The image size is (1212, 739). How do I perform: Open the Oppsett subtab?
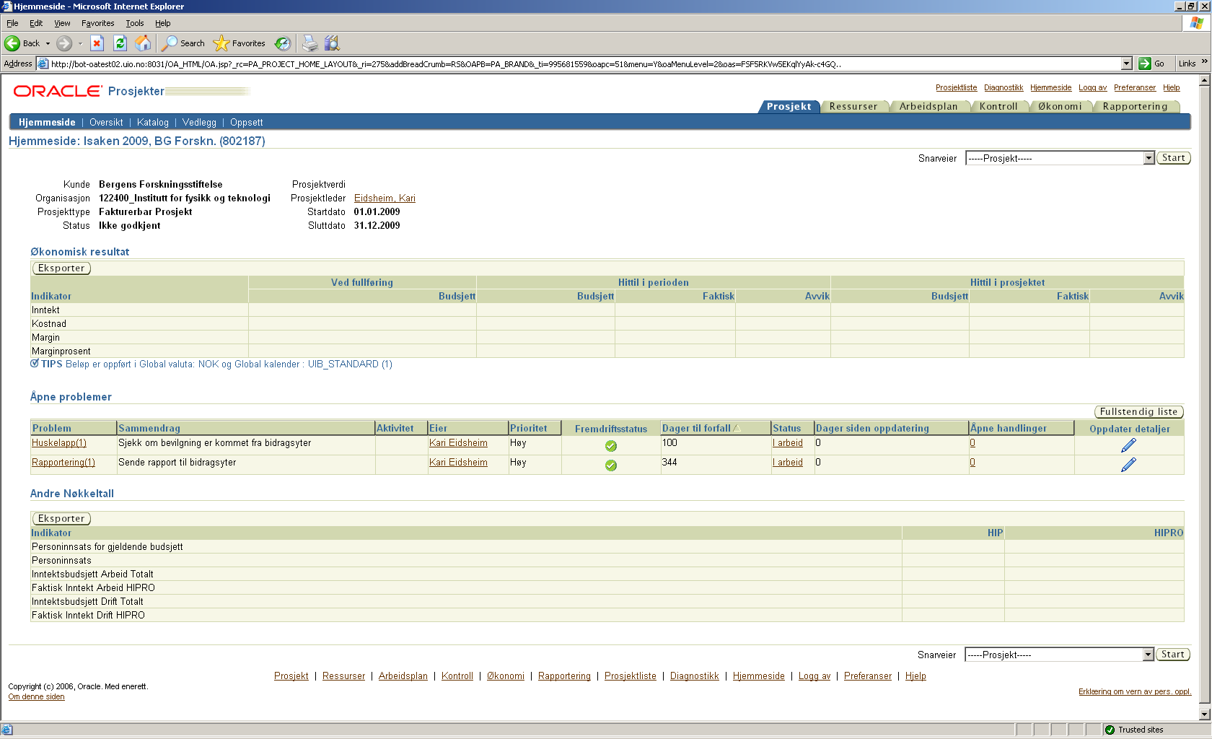(x=247, y=122)
